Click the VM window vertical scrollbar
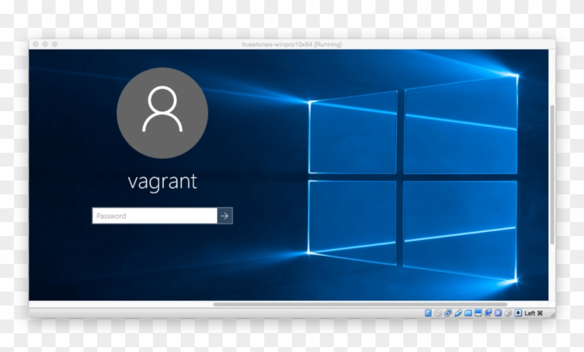Image resolution: width=584 pixels, height=352 pixels. pos(552,175)
